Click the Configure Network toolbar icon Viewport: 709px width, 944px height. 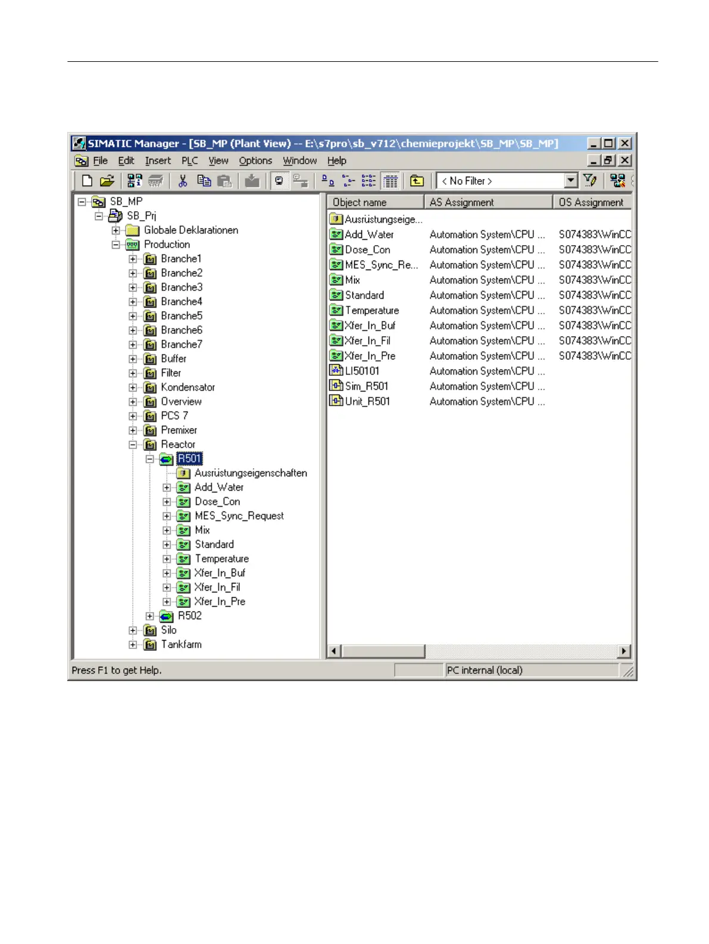[618, 181]
